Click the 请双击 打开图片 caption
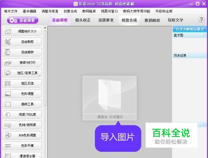The height and width of the screenshot is (158, 208). (x=110, y=117)
